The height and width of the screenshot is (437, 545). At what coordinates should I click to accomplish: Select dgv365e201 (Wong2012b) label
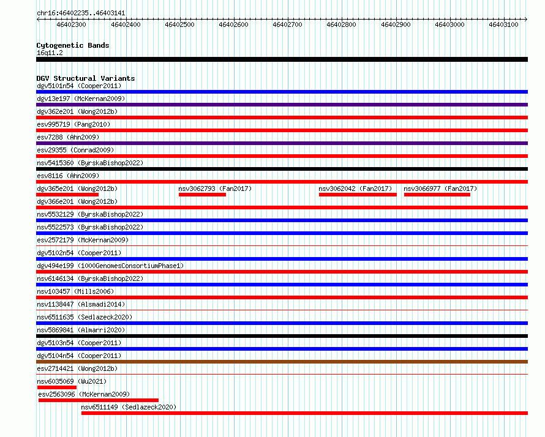(77, 189)
